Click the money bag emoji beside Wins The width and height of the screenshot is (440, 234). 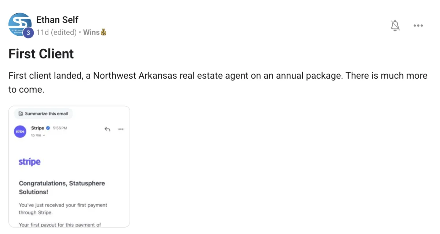coord(103,32)
